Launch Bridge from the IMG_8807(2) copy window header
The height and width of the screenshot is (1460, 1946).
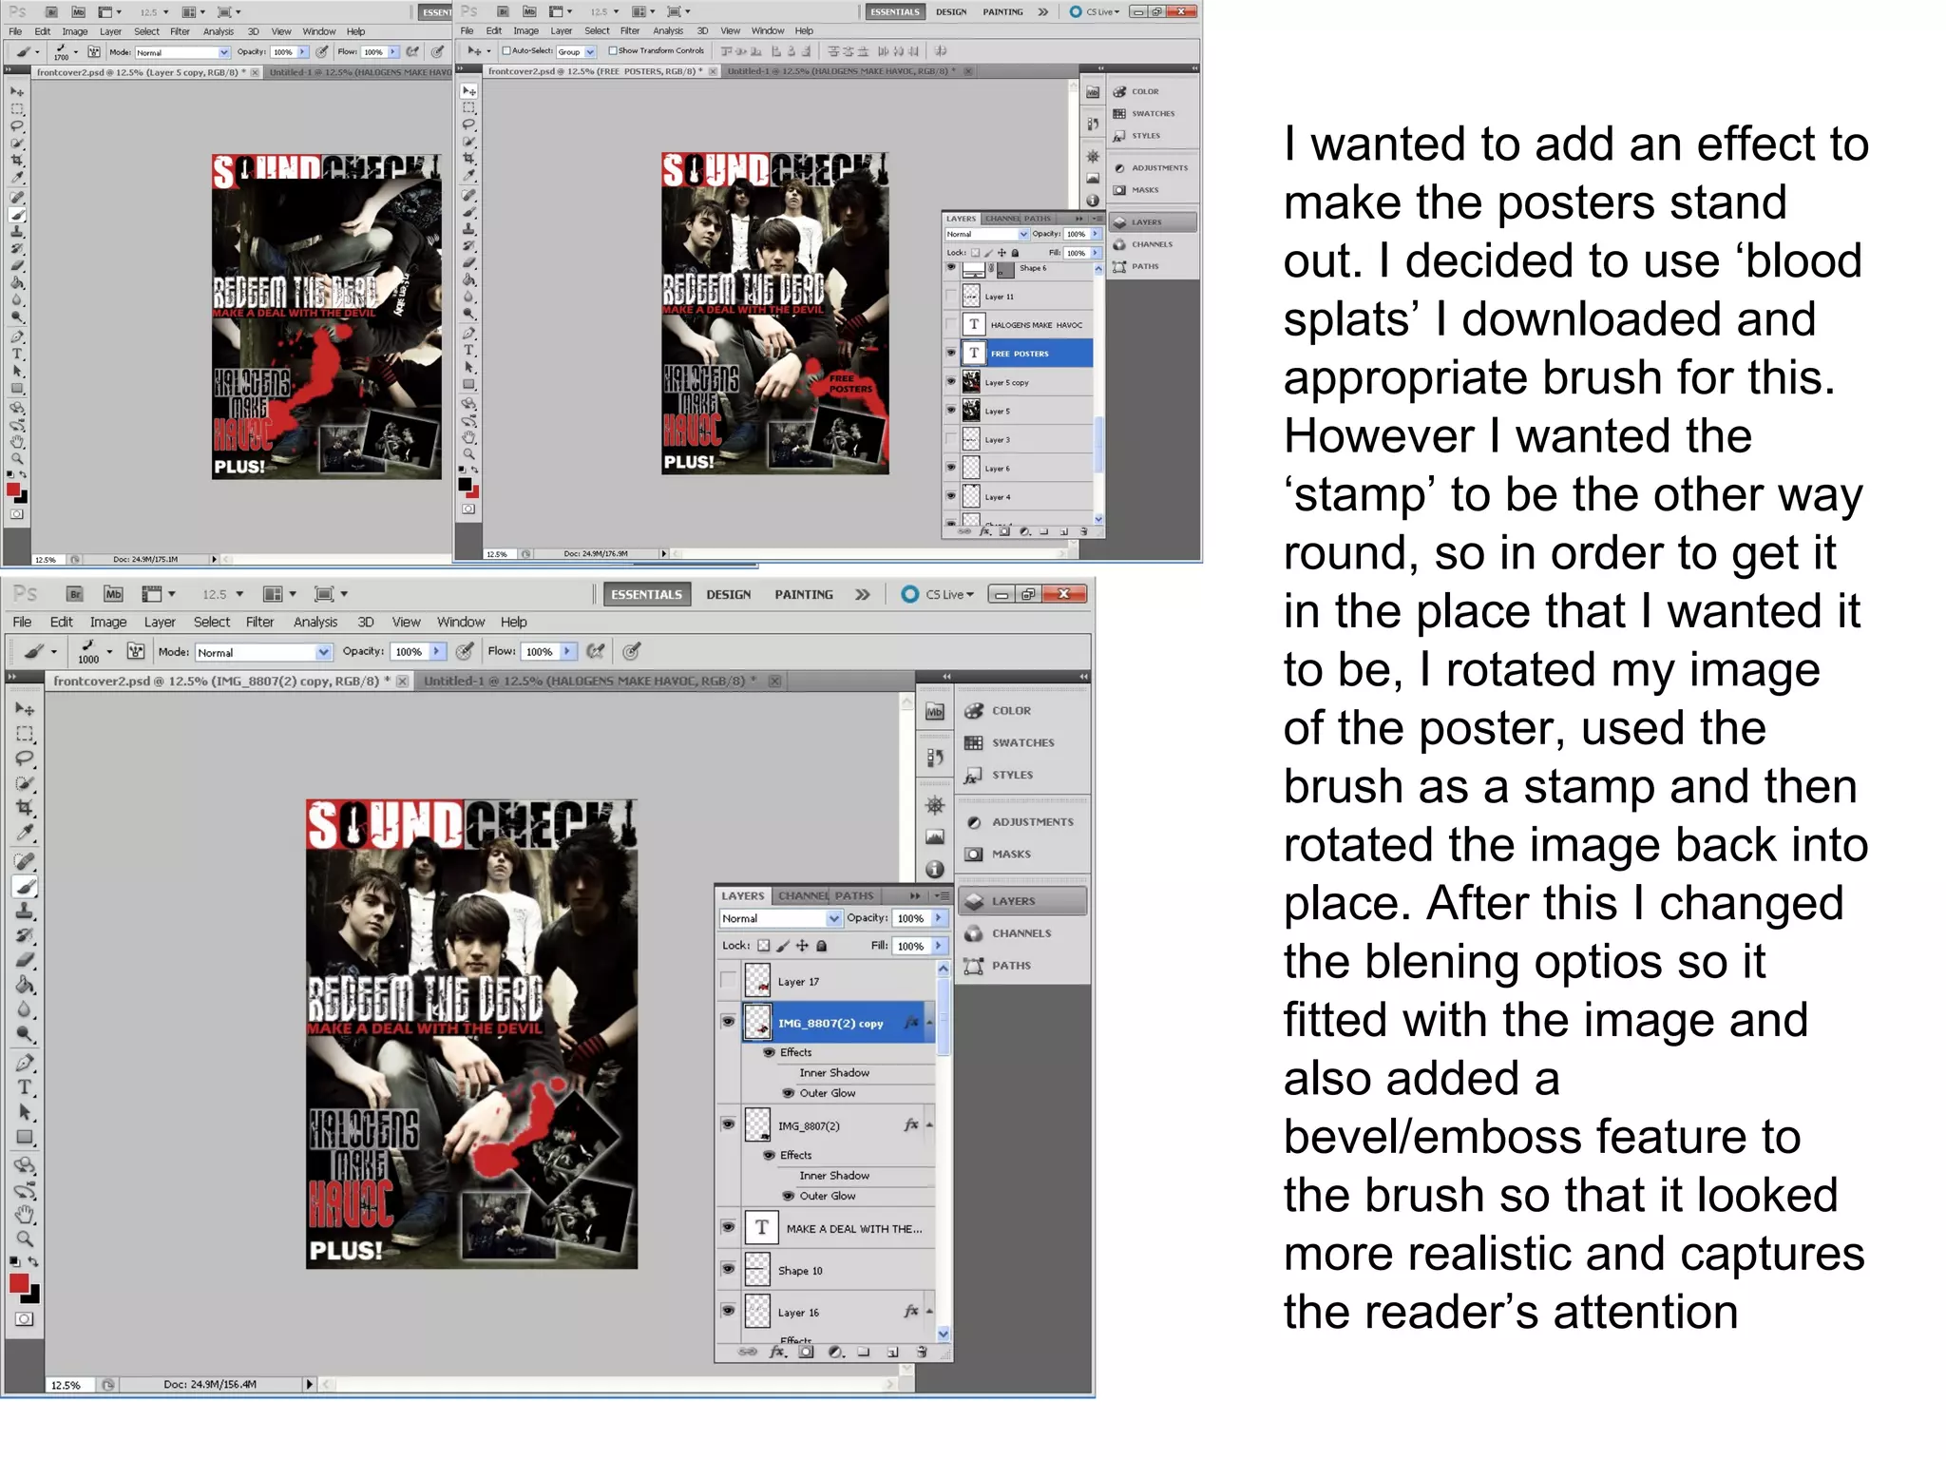75,594
